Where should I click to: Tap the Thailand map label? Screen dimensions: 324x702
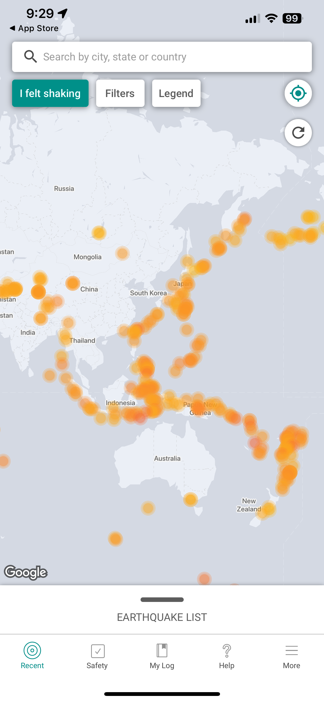[x=82, y=340]
